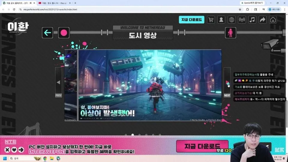The width and height of the screenshot is (288, 162).
Task: Open the user account icon in the site header
Action: (221, 20)
